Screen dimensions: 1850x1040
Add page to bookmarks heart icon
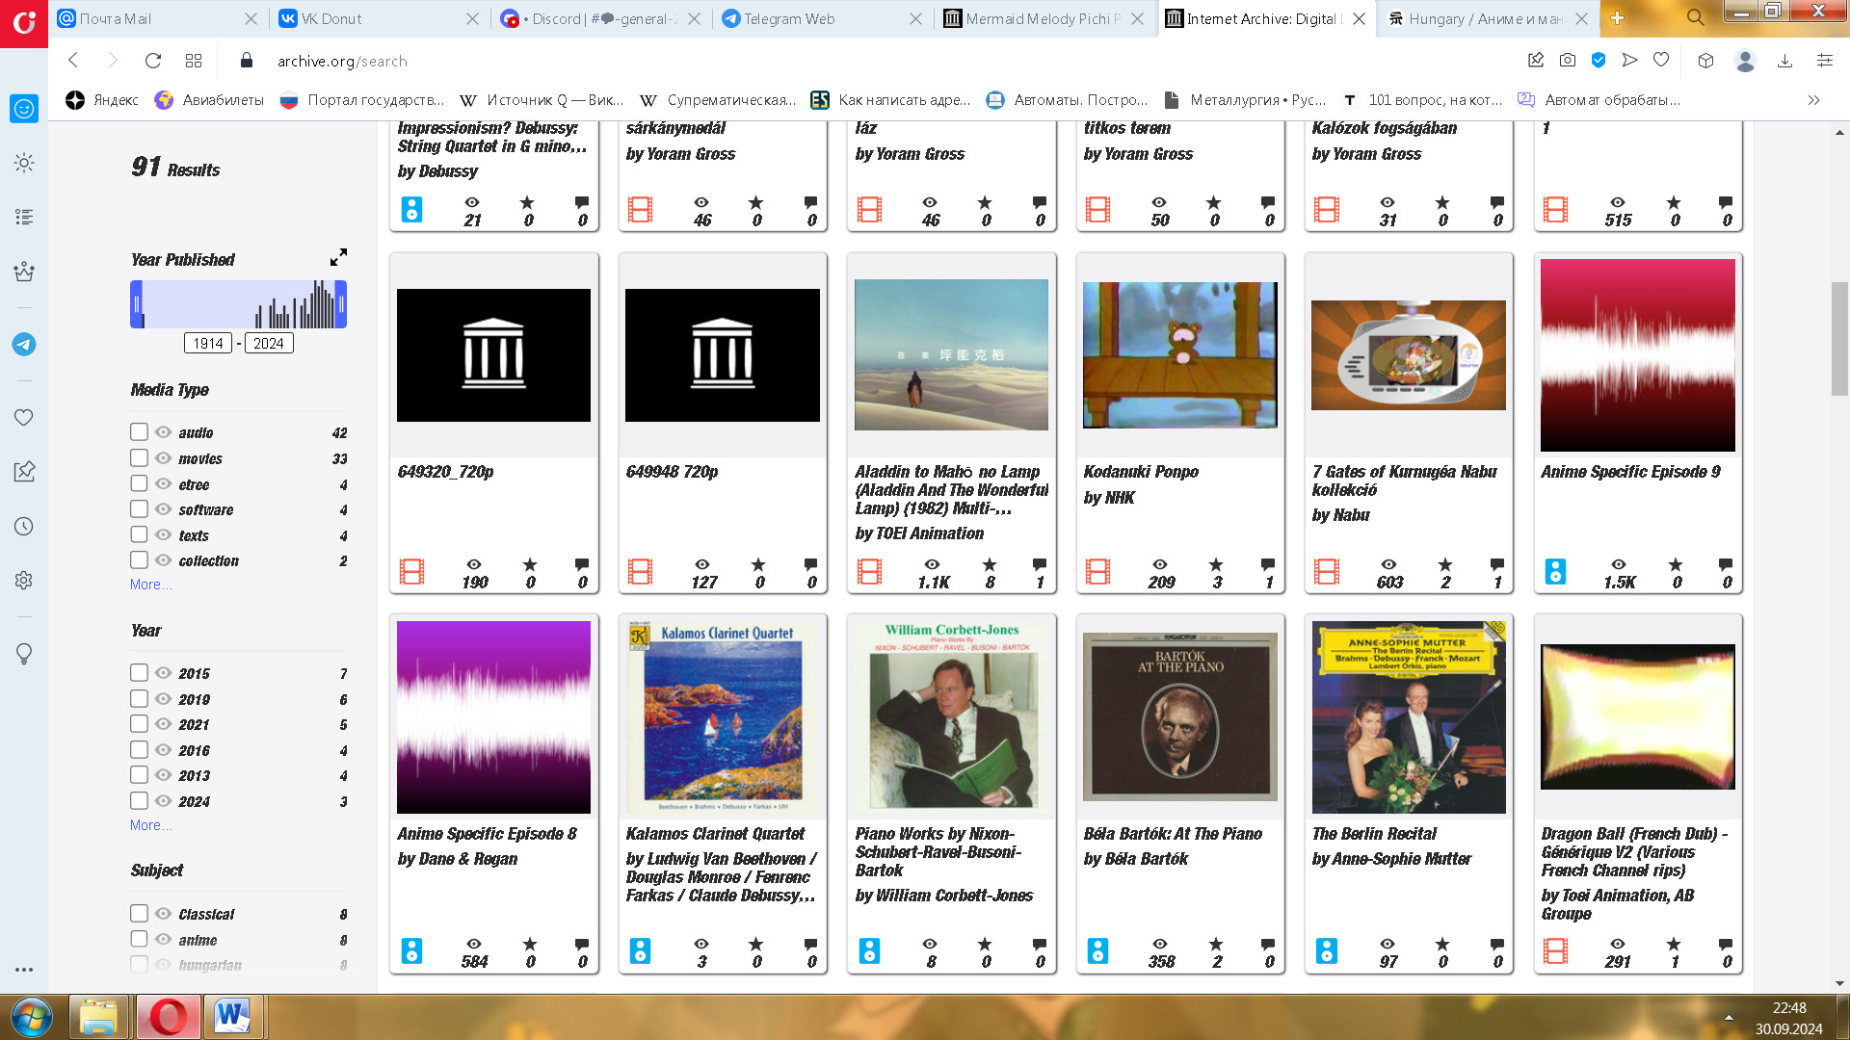pos(1661,60)
